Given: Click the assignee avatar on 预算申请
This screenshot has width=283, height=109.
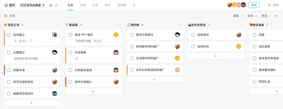Looking at the screenshot, I should (55, 70).
